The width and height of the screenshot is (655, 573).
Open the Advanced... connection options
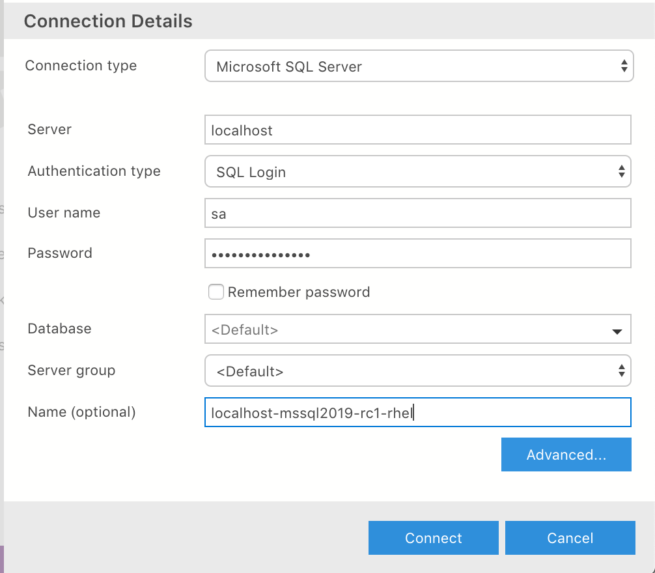[x=566, y=454]
